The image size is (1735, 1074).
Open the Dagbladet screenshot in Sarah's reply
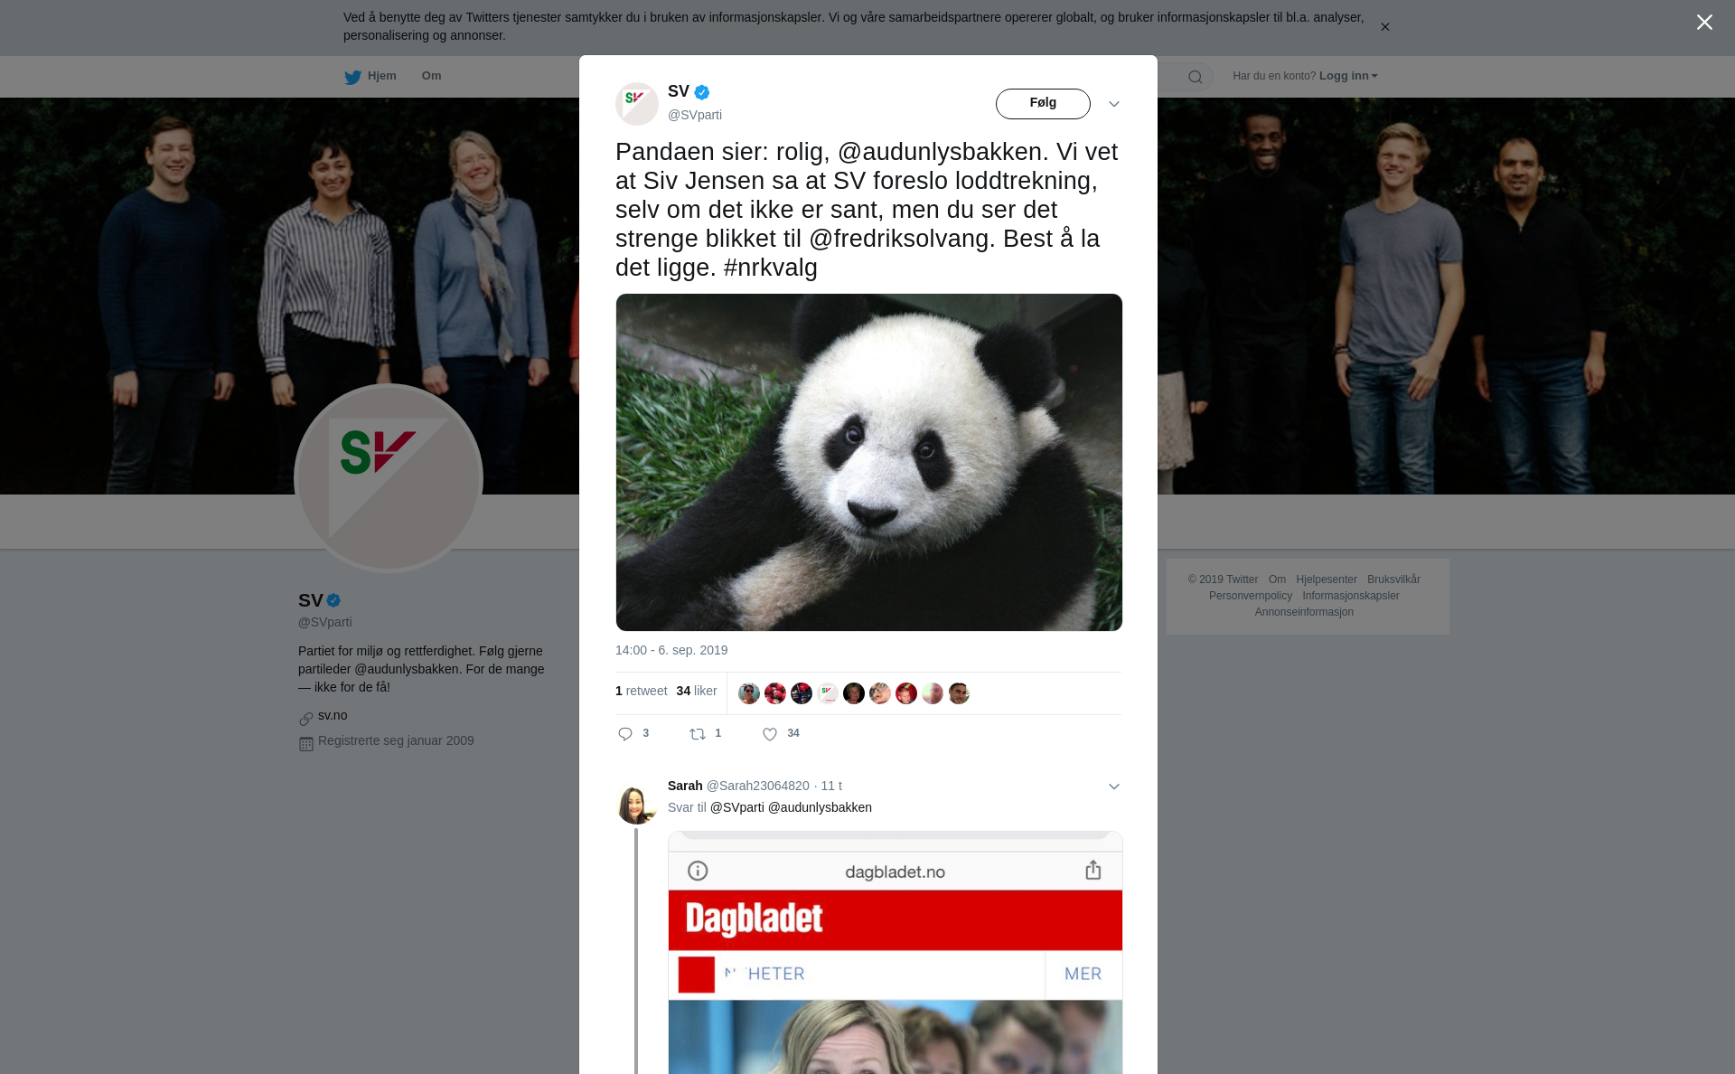896,953
